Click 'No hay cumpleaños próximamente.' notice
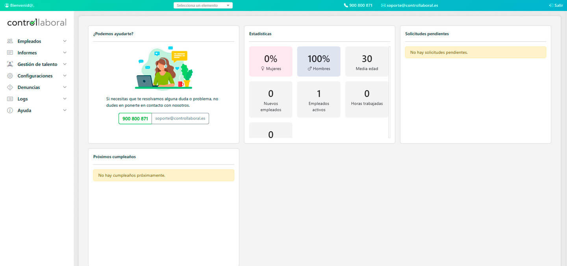This screenshot has height=266, width=567. pyautogui.click(x=164, y=175)
